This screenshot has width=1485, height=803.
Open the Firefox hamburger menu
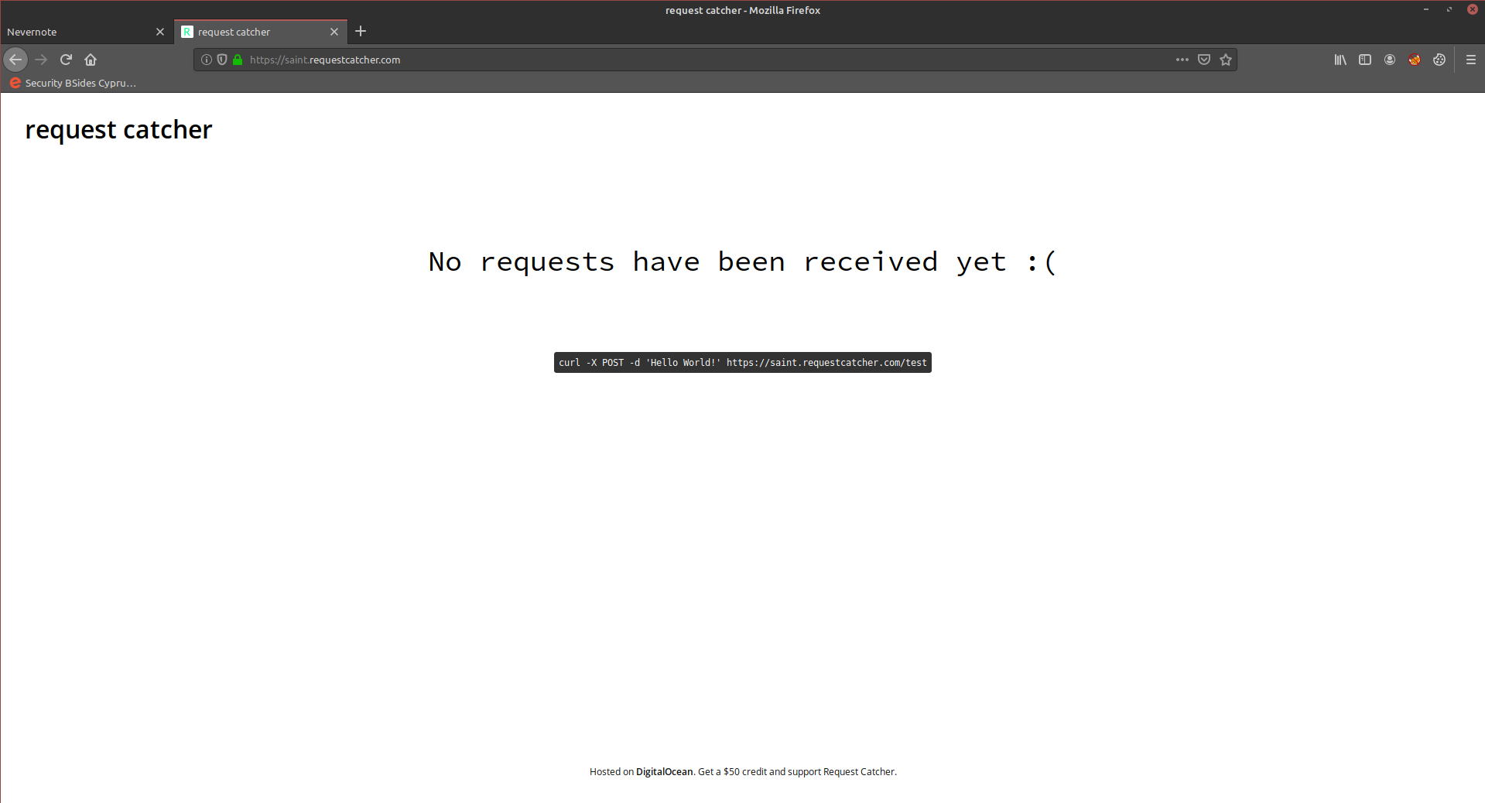tap(1471, 60)
